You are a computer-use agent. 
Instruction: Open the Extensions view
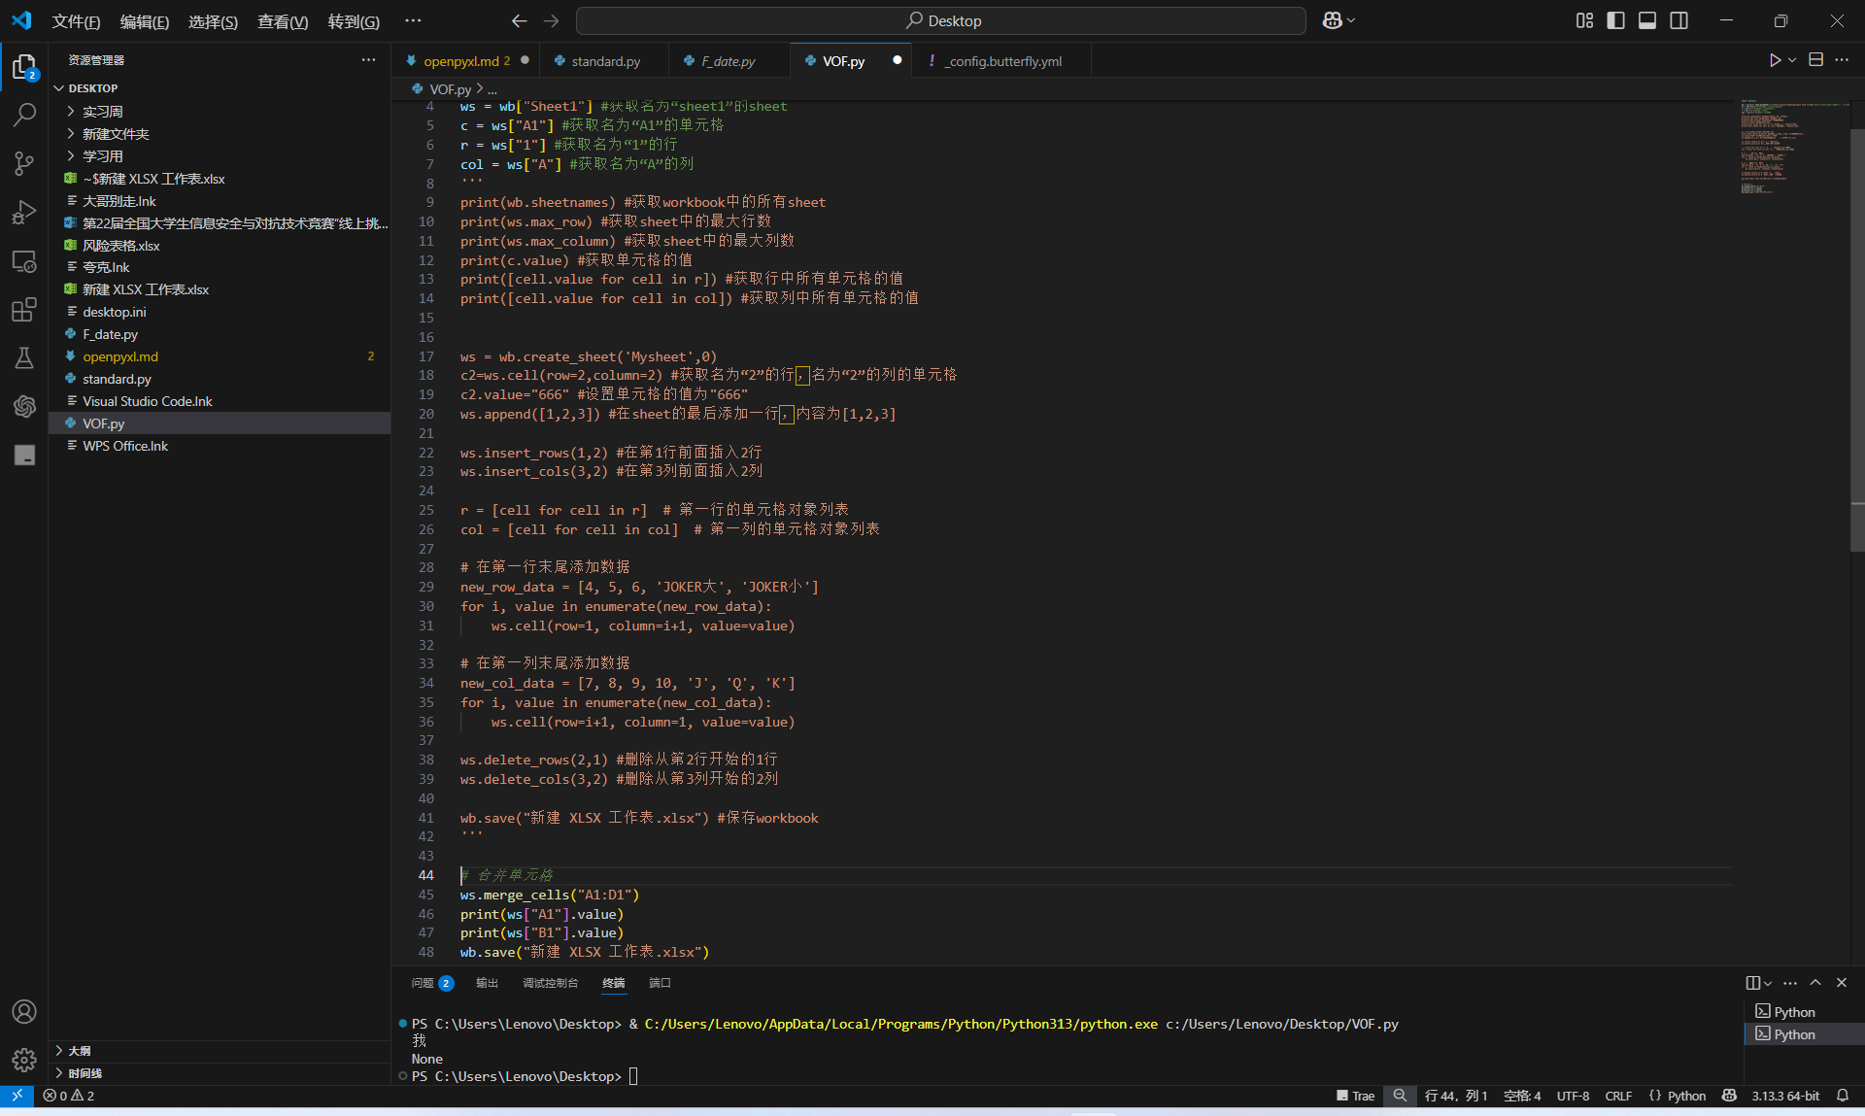point(24,310)
